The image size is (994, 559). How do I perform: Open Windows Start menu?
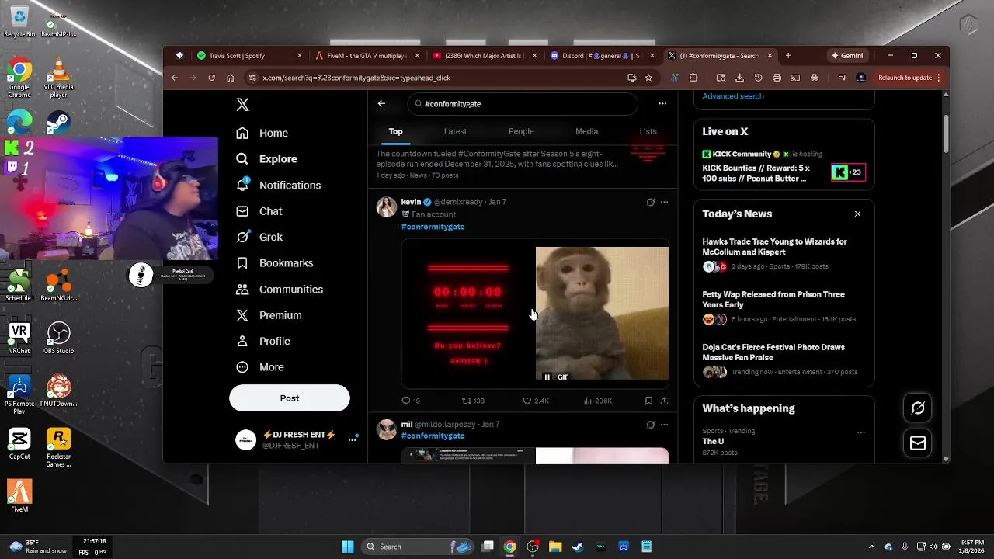[x=348, y=547]
